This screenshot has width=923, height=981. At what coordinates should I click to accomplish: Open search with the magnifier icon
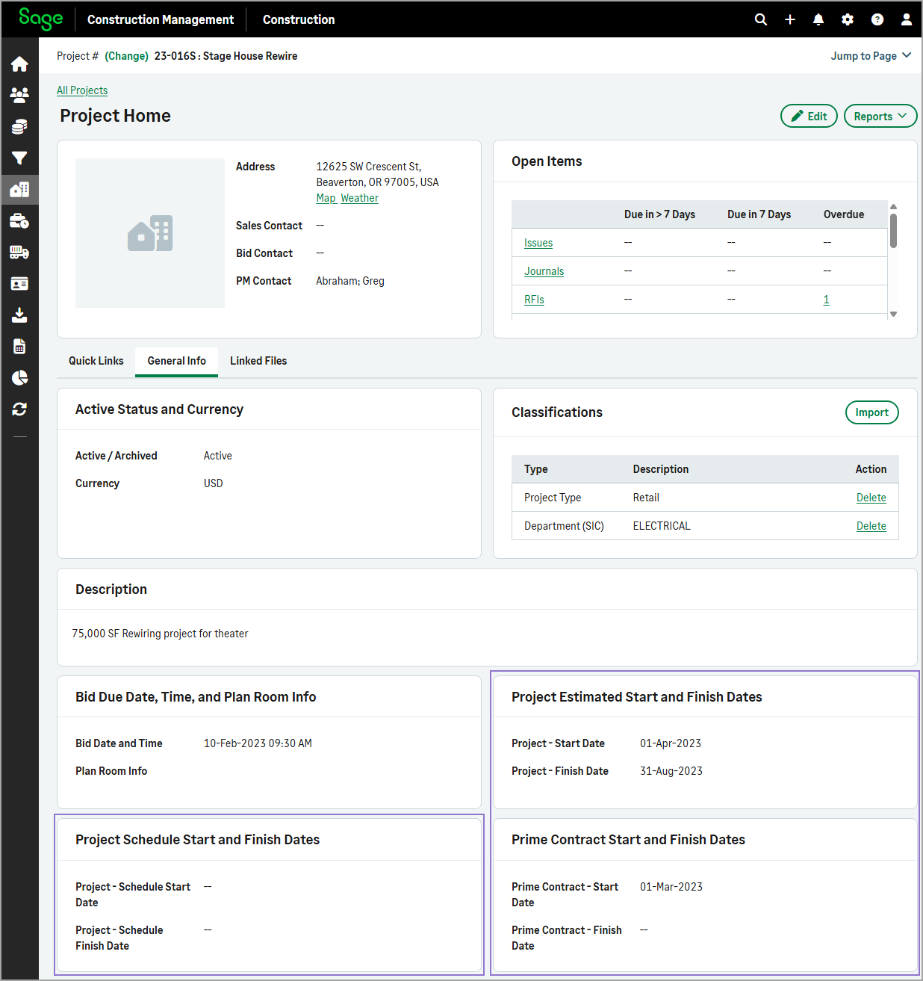[761, 19]
